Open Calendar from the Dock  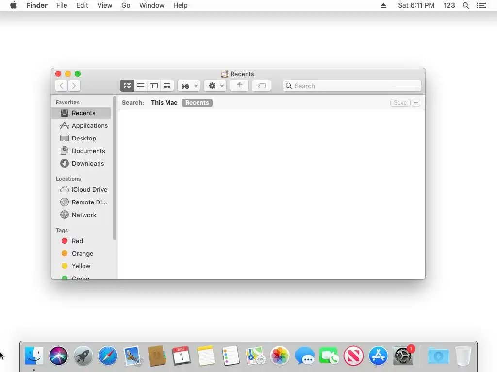pyautogui.click(x=182, y=356)
